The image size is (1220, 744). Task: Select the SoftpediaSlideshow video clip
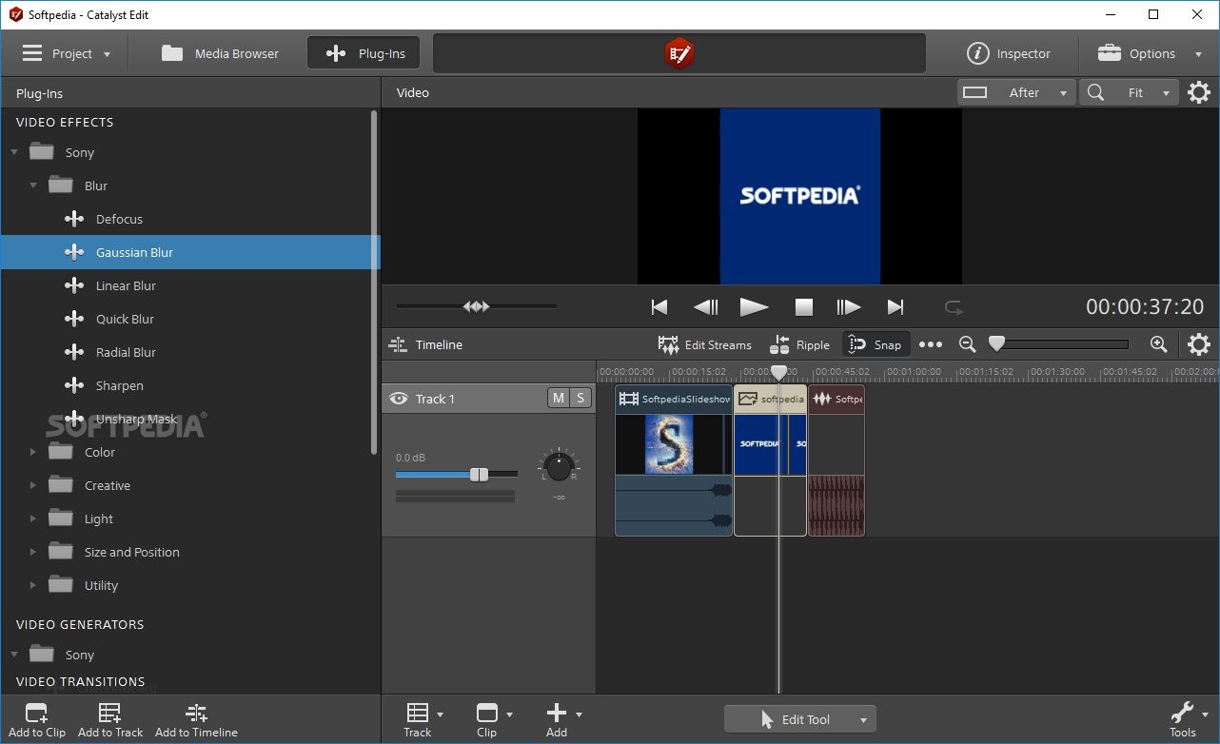point(674,460)
